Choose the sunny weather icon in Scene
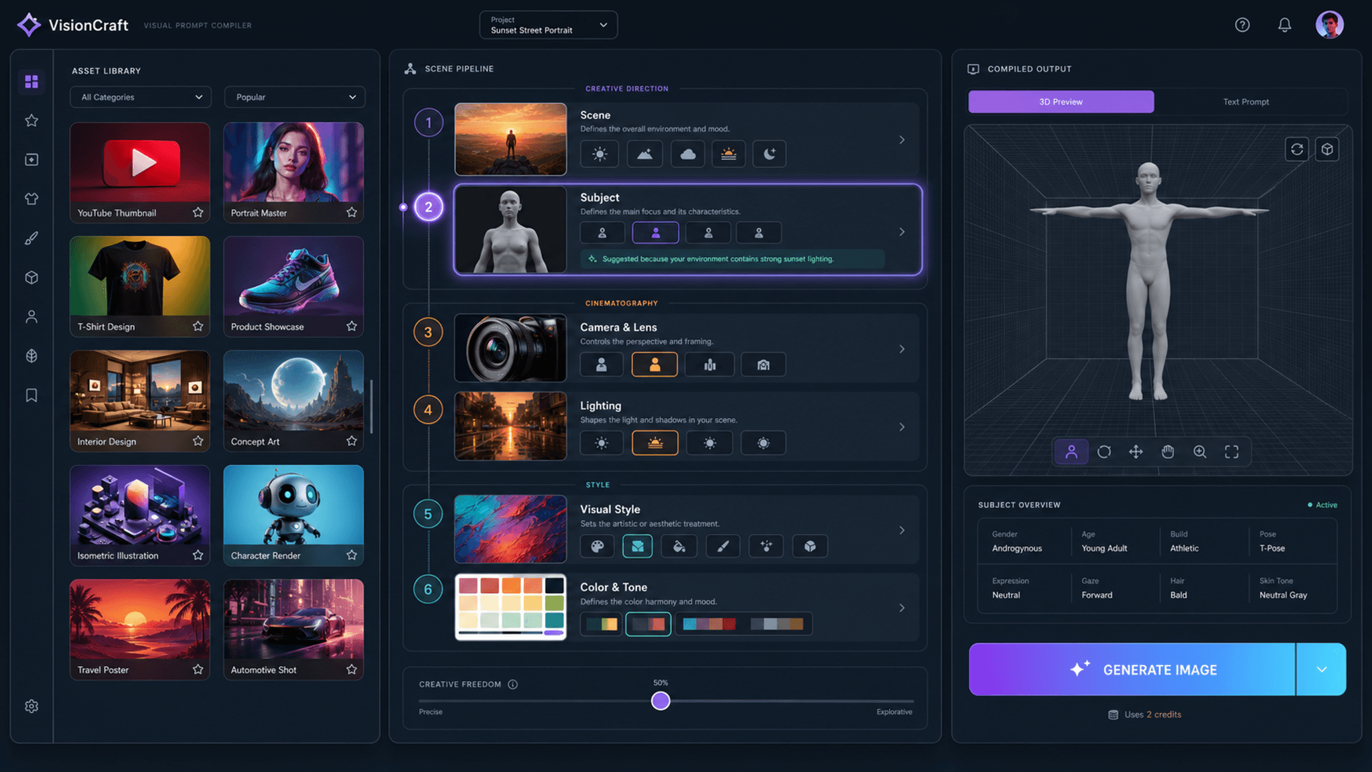Screen dimensions: 1372x772 [x=600, y=154]
